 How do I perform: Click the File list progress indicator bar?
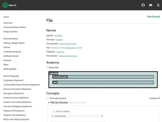[x=78, y=103]
